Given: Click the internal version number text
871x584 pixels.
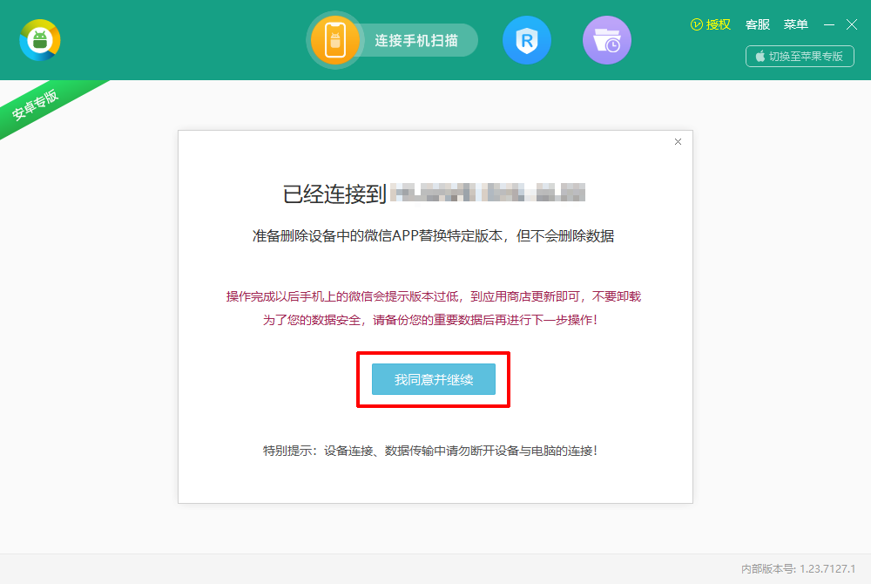Looking at the screenshot, I should [x=798, y=568].
